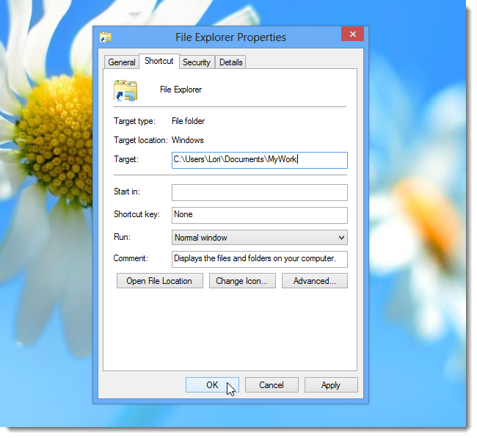Close the File Explorer Properties dialog

(352, 34)
